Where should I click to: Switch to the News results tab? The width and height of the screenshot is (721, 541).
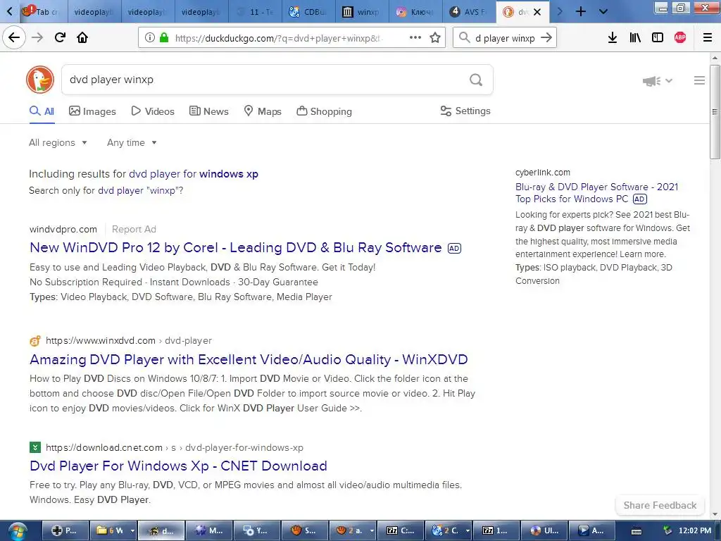208,111
